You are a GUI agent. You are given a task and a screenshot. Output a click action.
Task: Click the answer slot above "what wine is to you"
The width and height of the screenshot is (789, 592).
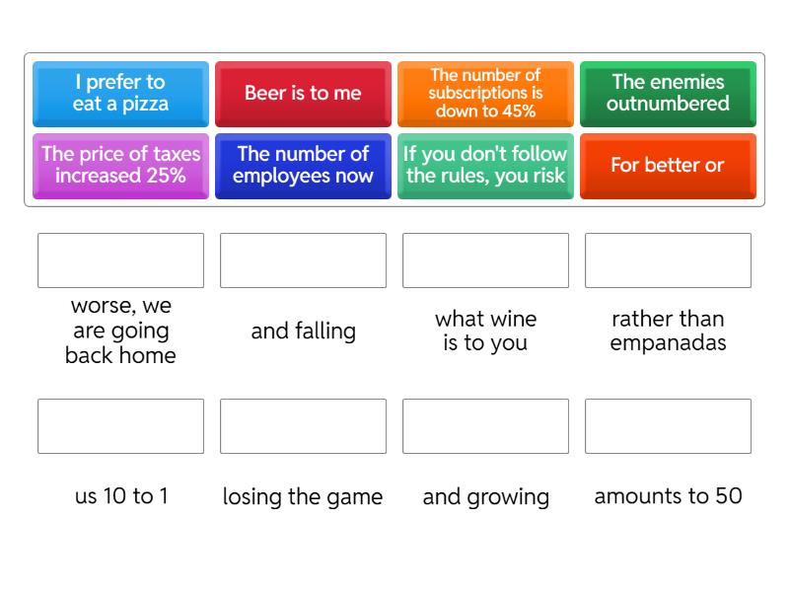pyautogui.click(x=485, y=260)
